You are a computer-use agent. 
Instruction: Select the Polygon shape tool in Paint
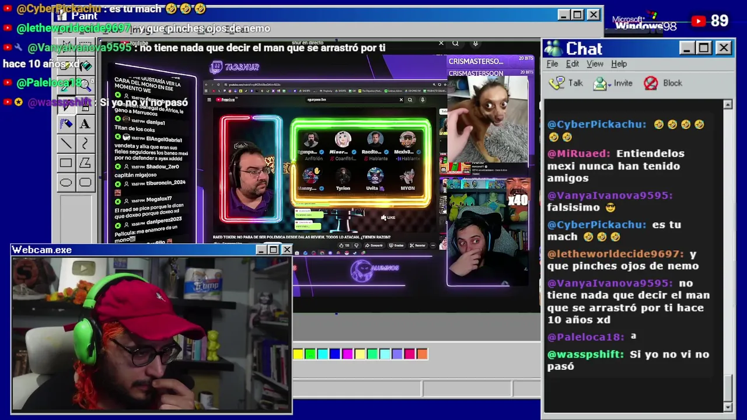coord(85,163)
